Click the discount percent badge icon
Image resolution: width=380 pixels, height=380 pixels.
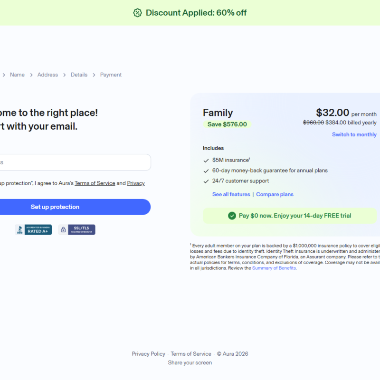coord(137,13)
